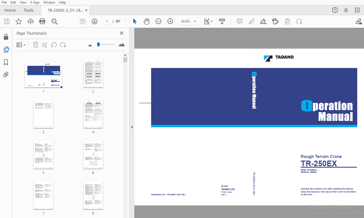This screenshot has height=218, width=364.
Task: Print the document via printer icon
Action: coord(42,21)
